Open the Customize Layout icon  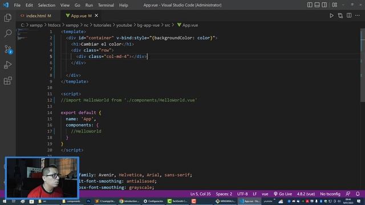335,5
